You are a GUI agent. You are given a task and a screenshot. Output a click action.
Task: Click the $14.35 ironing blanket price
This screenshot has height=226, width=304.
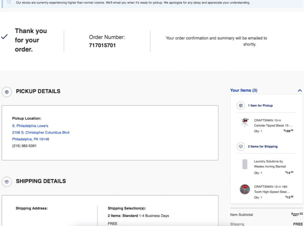pos(289,172)
